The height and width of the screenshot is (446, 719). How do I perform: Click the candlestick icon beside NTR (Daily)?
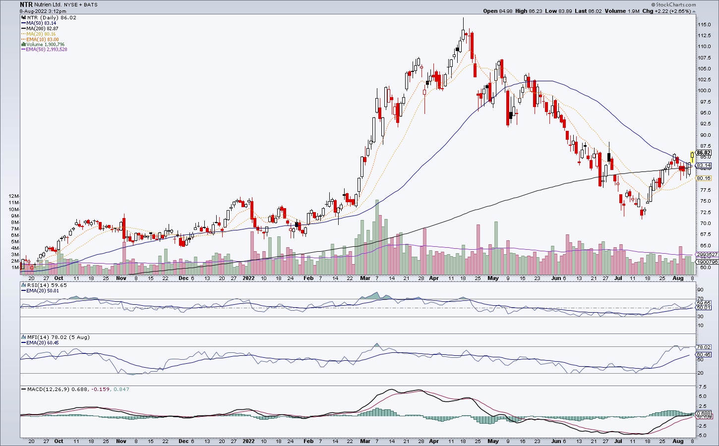23,18
